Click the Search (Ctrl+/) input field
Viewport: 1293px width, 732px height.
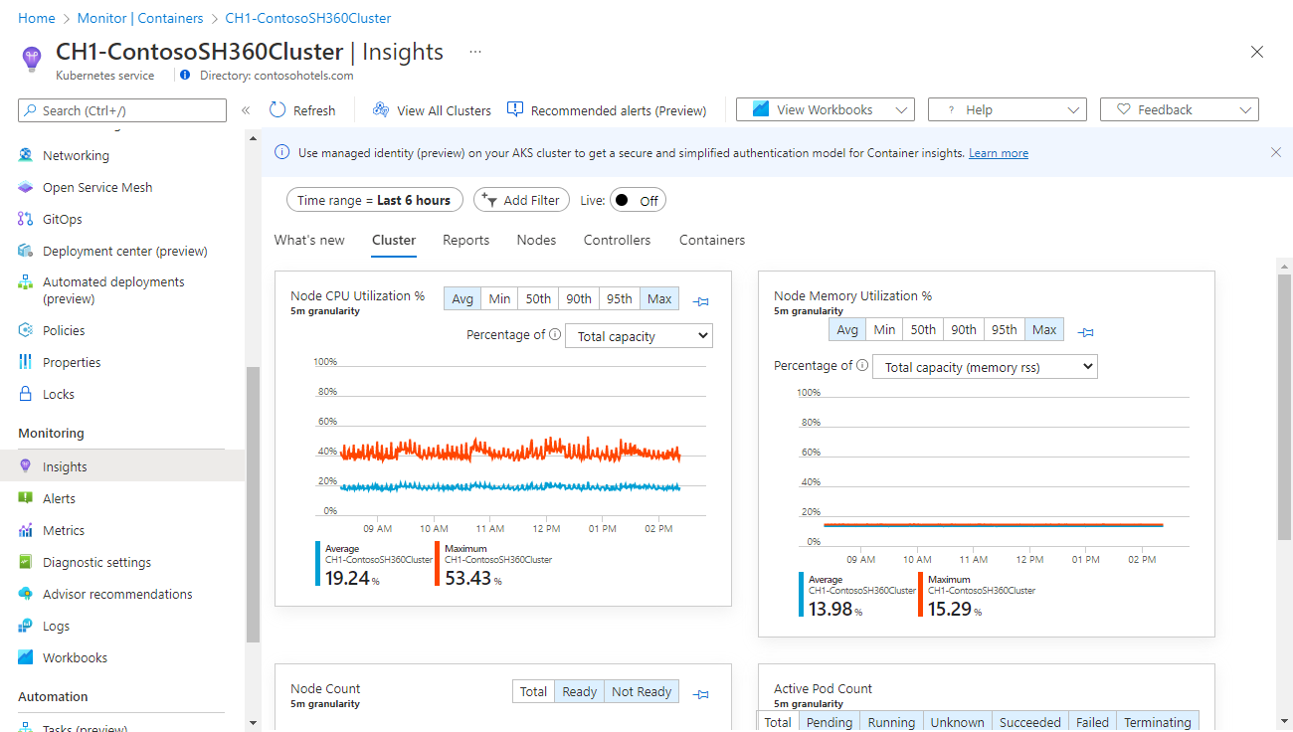coord(122,110)
